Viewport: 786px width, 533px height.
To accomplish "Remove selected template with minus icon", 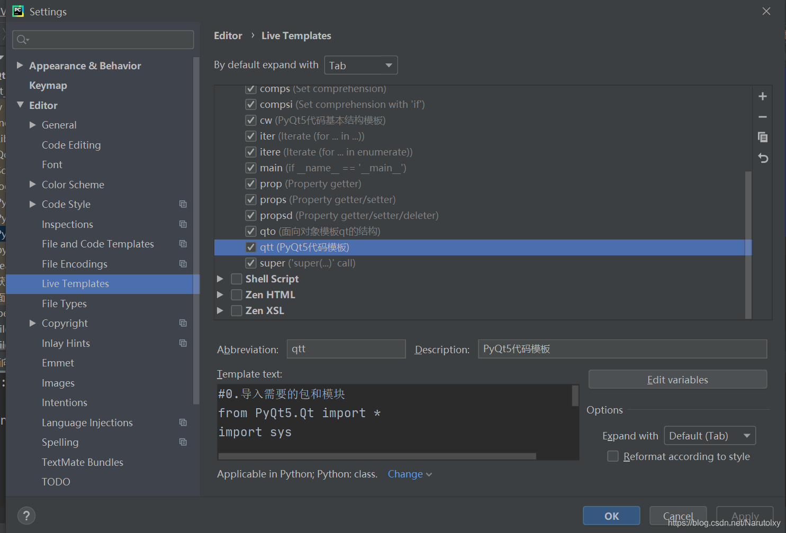I will 763,117.
